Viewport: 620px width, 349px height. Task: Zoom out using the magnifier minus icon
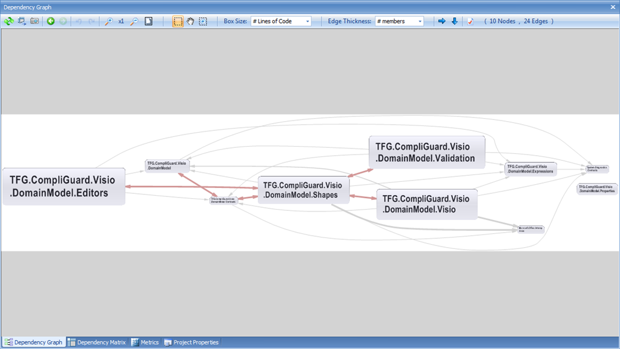[134, 21]
